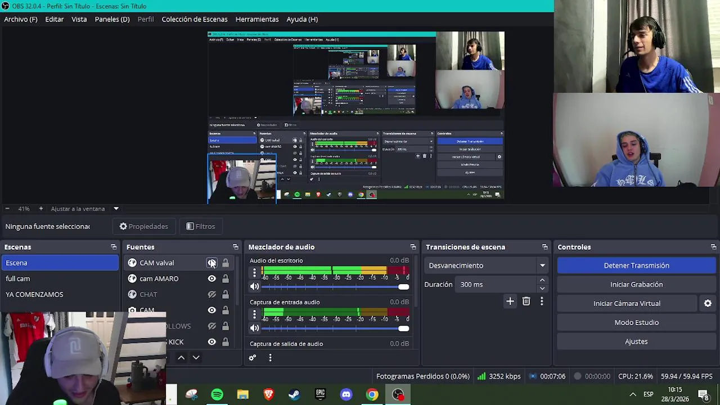
Task: Open source Filtros button
Action: [201, 226]
